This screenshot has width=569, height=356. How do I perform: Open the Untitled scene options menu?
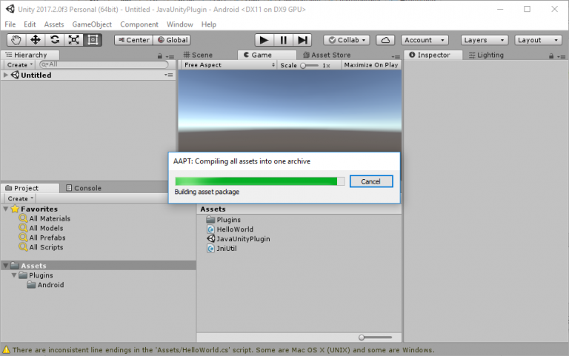point(168,75)
